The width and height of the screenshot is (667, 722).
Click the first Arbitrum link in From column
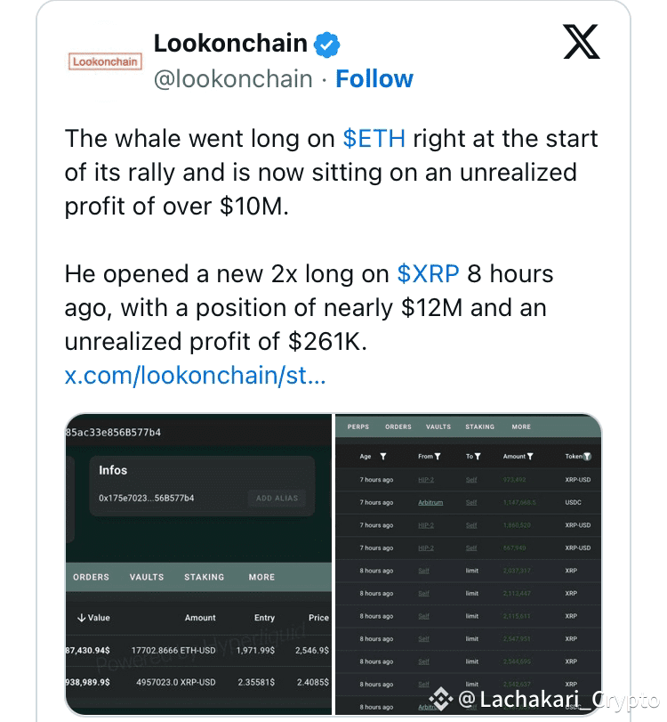(430, 503)
